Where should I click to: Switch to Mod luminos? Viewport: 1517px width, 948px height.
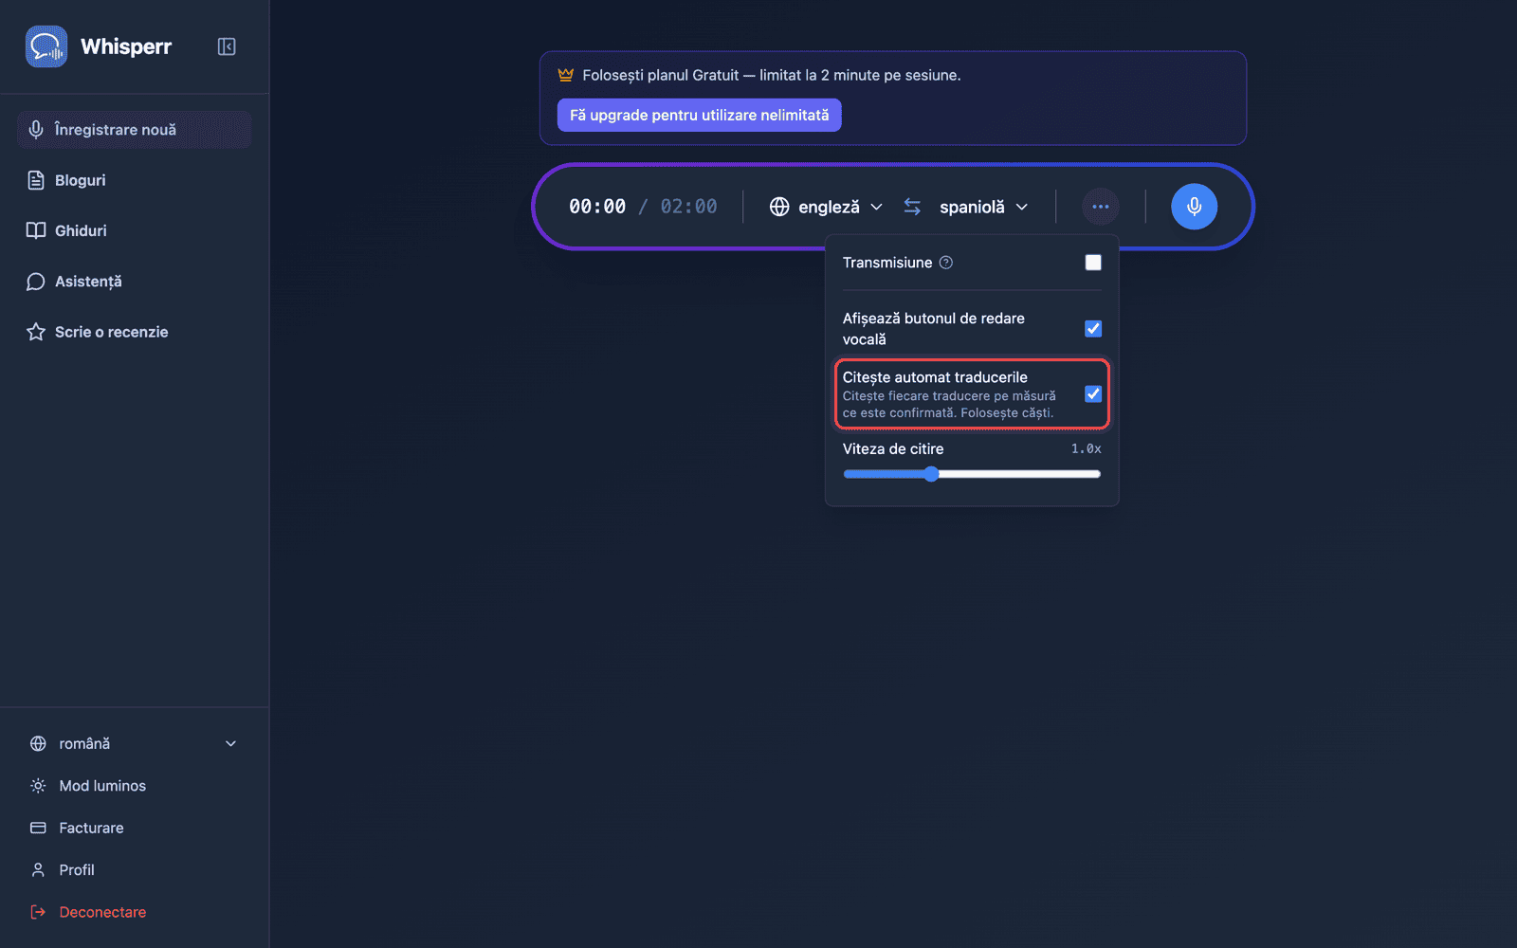point(134,786)
